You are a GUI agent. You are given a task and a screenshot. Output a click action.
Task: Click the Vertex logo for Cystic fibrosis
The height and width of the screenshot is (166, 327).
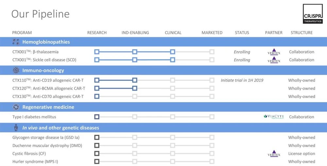(x=274, y=154)
